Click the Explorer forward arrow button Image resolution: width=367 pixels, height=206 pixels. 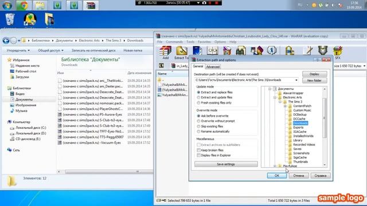click(x=14, y=41)
